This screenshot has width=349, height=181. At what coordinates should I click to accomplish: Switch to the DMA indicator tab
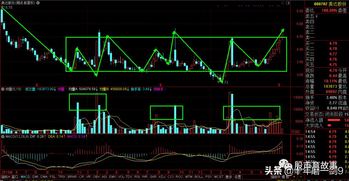click(x=44, y=177)
